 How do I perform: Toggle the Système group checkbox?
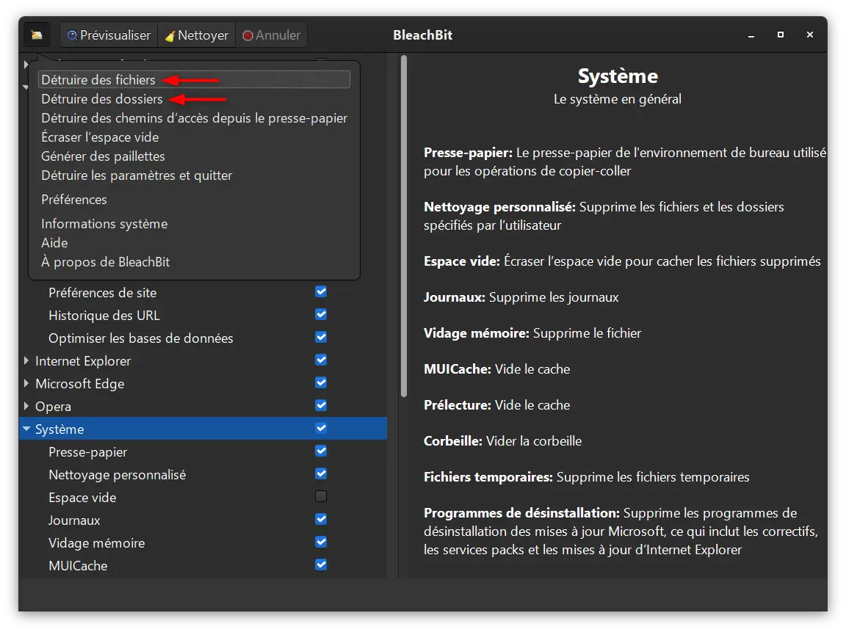click(321, 428)
